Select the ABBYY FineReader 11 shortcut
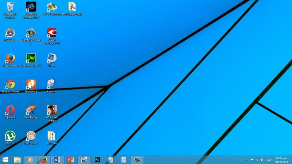Image resolution: width=292 pixels, height=164 pixels. click(52, 33)
